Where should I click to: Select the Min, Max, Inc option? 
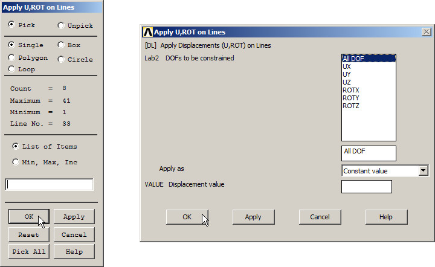16,162
